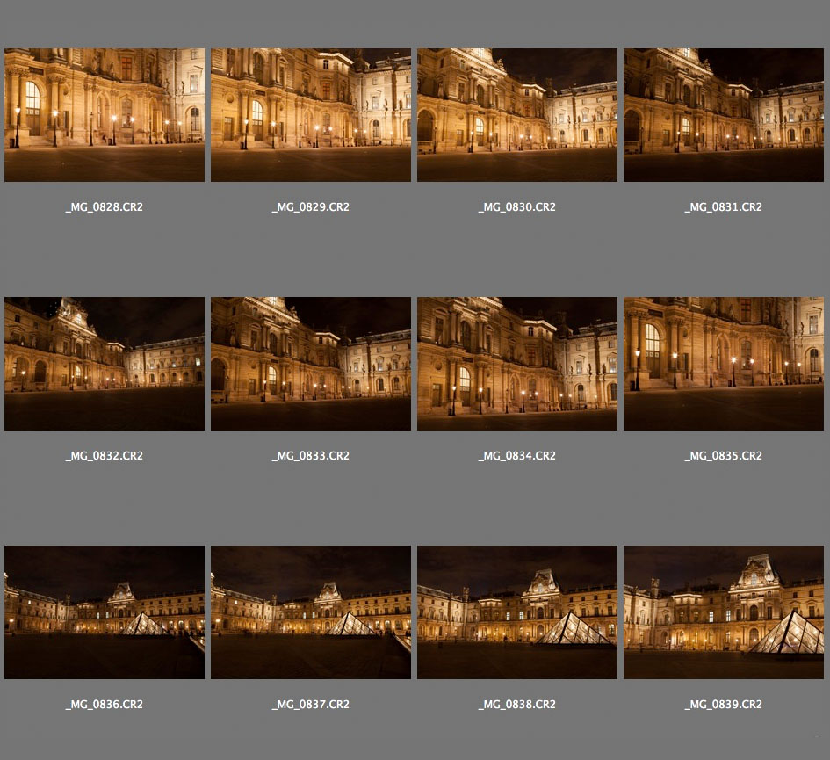Click the _MG_0829.CR2 image thumbnail
Viewport: 830px width, 760px height.
(311, 115)
